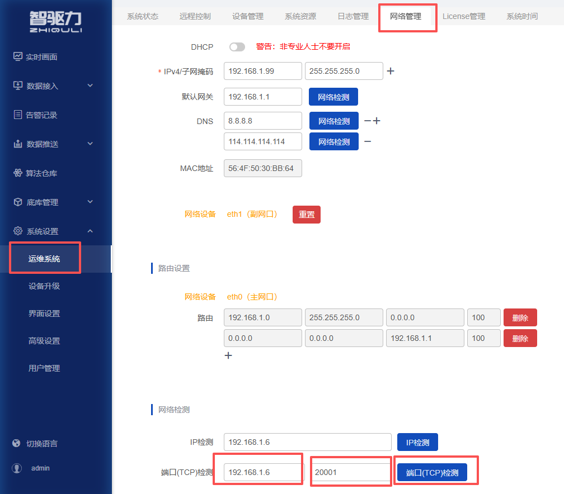This screenshot has width=564, height=494.
Task: Click the default gateway input field
Action: pos(262,97)
